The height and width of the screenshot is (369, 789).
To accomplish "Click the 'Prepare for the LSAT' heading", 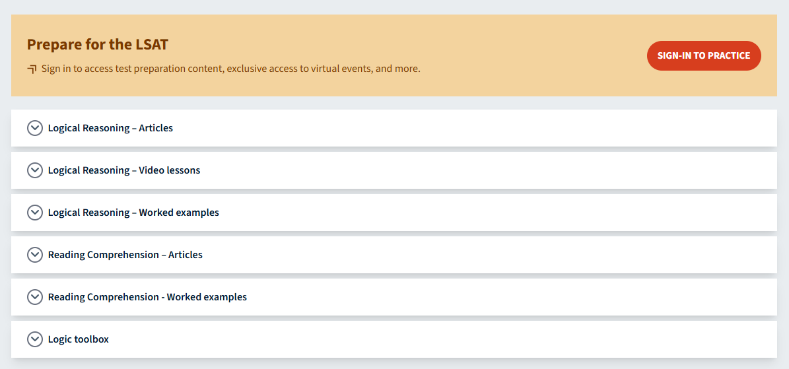I will tap(98, 45).
